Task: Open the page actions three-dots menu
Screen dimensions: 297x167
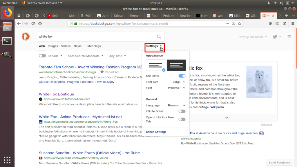Action: [x=227, y=23]
